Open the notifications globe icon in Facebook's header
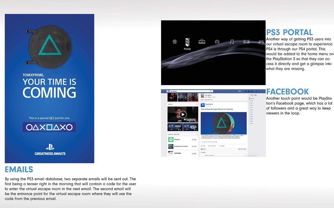The width and height of the screenshot is (334, 208). click(252, 91)
